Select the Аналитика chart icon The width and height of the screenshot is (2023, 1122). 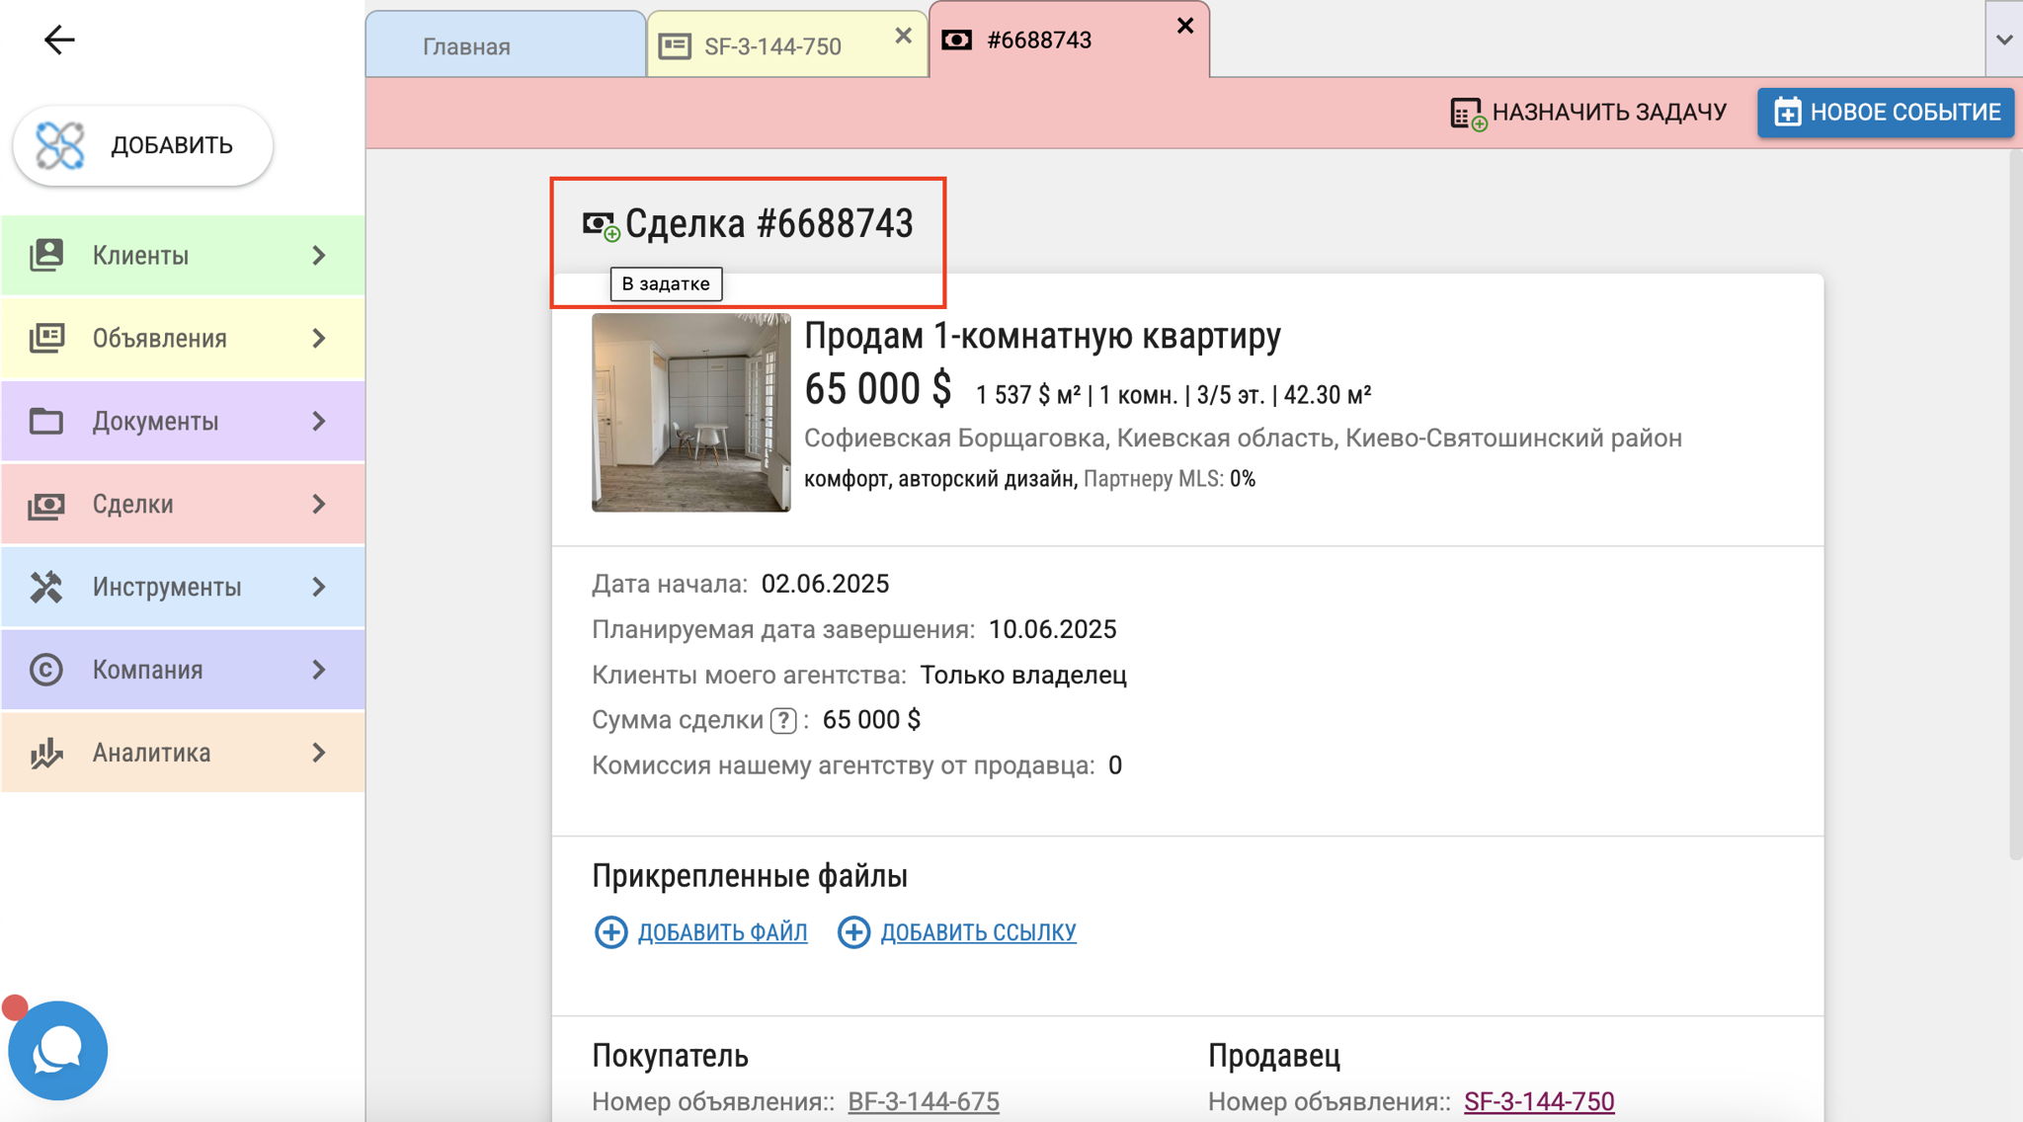[46, 753]
